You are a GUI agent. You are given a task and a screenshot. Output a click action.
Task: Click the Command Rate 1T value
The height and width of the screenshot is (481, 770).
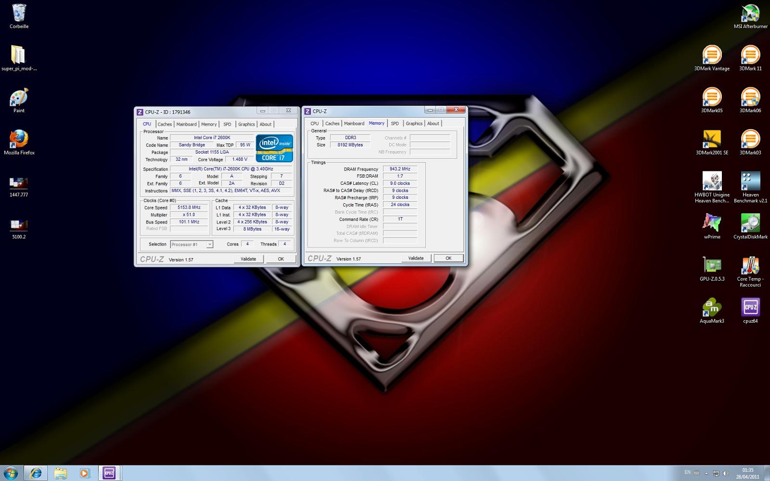pos(400,219)
